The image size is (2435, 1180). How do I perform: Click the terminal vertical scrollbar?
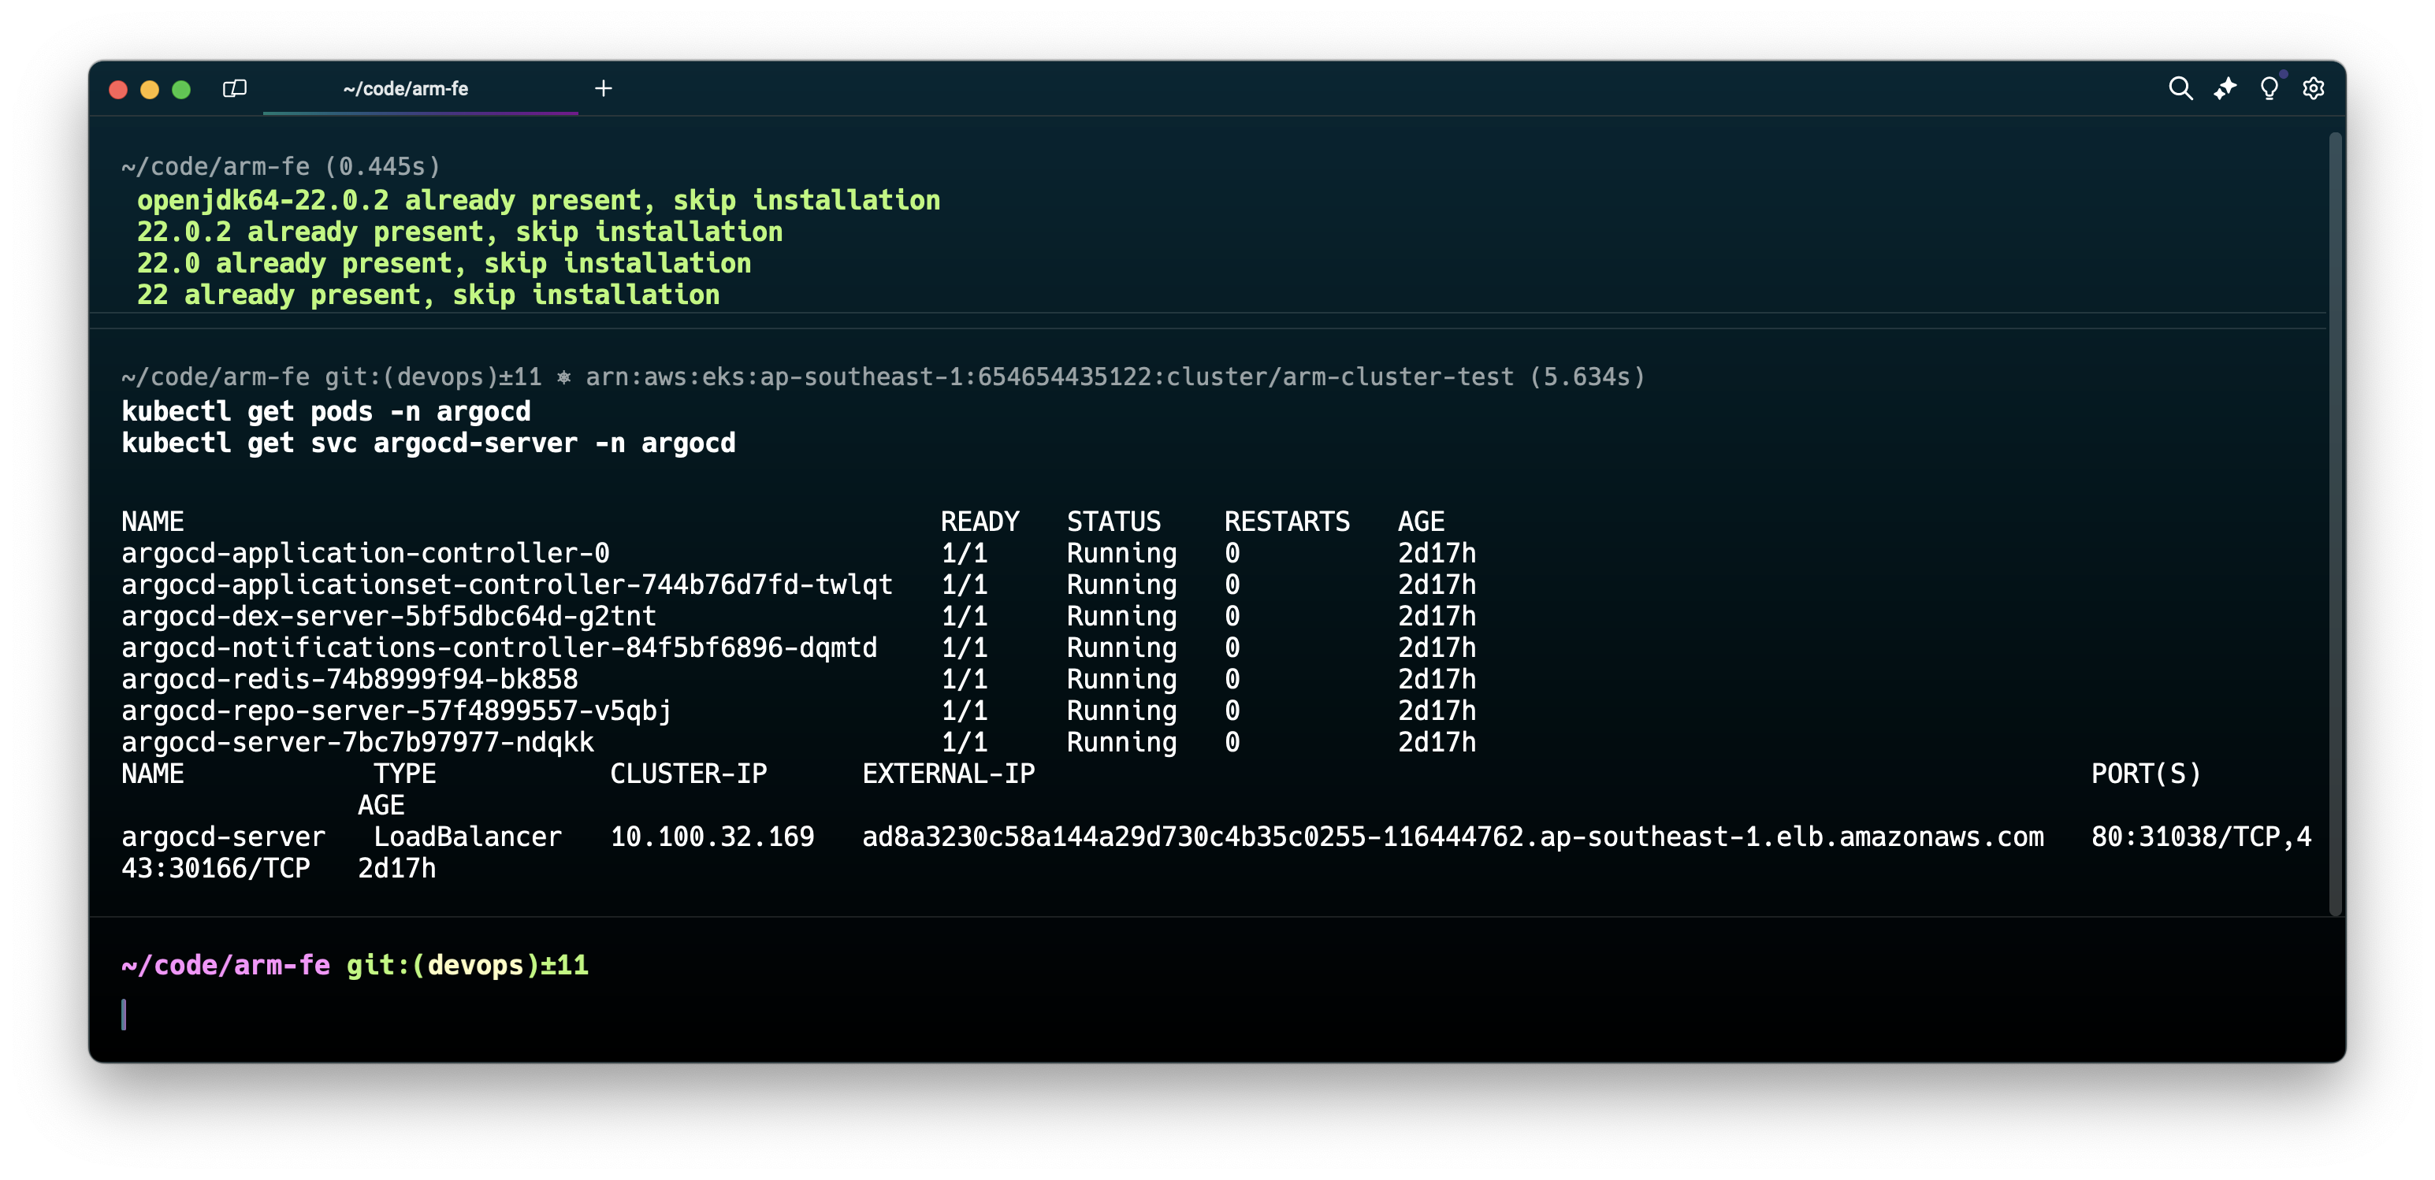[x=2335, y=525]
